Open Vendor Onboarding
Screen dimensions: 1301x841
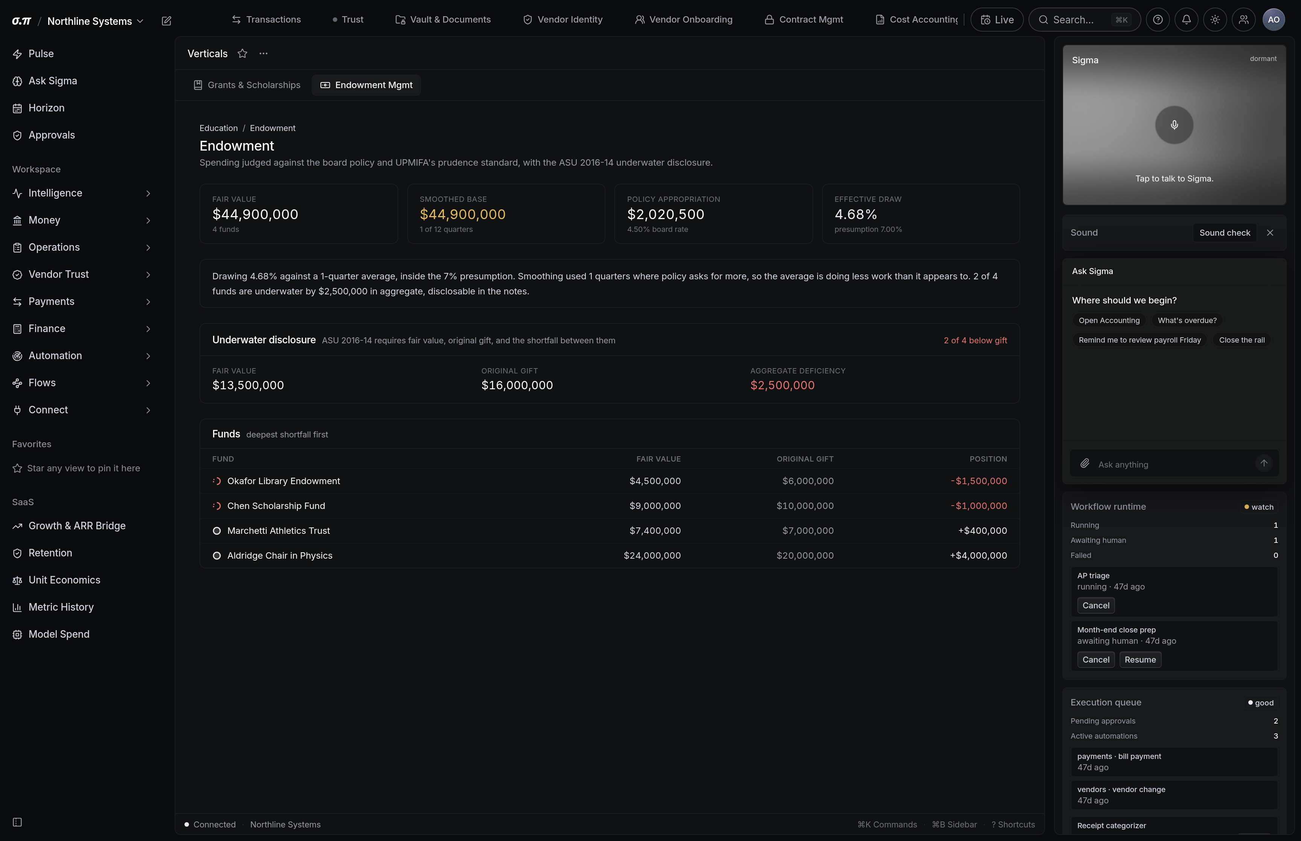coord(684,20)
